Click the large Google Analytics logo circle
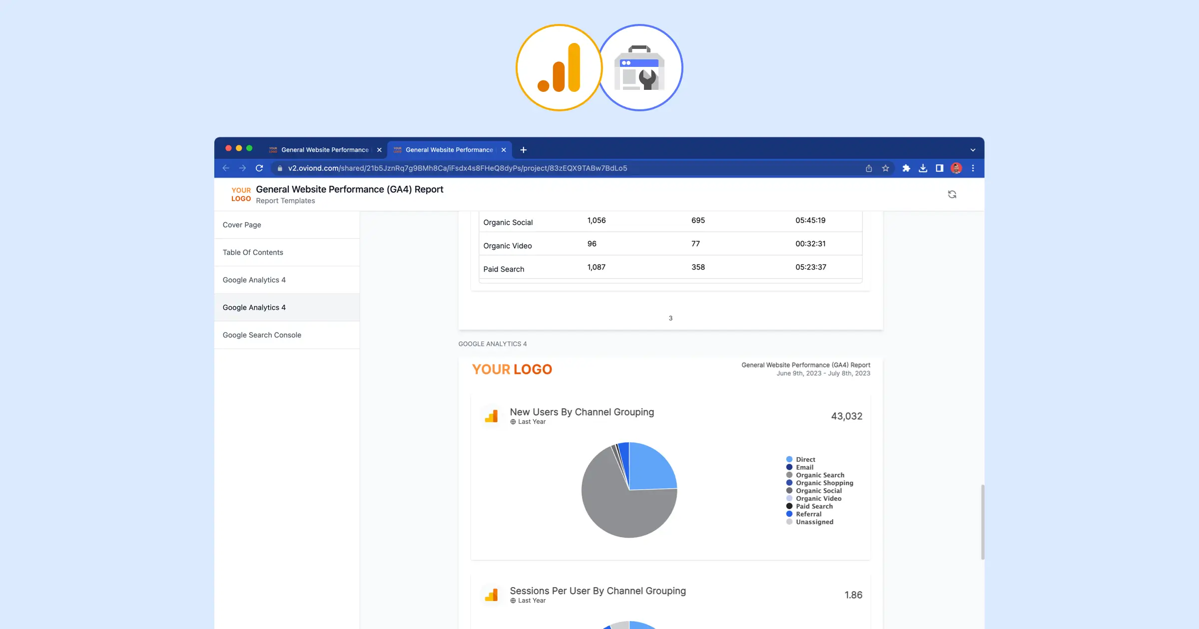Viewport: 1199px width, 629px height. coord(559,67)
